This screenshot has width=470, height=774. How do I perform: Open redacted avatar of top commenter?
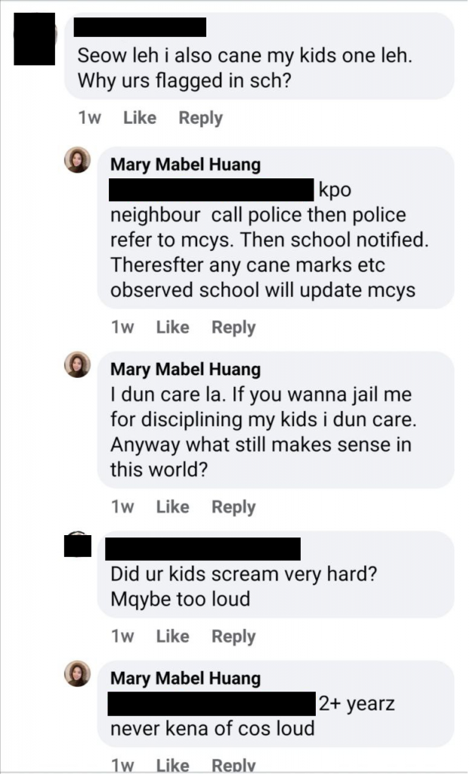(x=35, y=39)
